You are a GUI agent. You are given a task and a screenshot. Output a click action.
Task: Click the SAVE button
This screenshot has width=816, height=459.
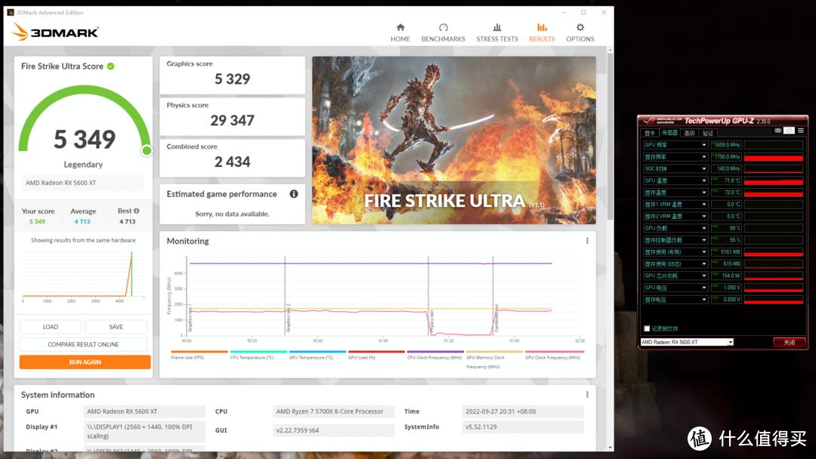[116, 327]
